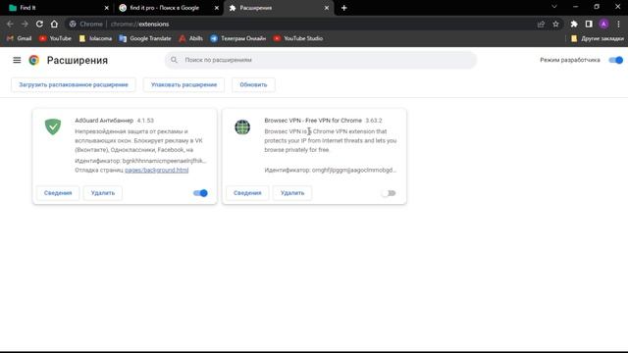
Task: Open the Abills bookmark
Action: point(190,38)
